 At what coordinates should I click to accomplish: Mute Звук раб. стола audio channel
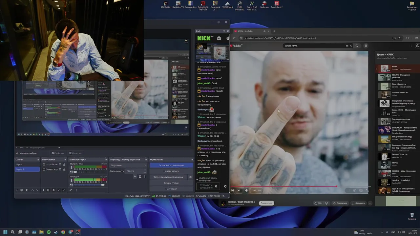(x=72, y=172)
